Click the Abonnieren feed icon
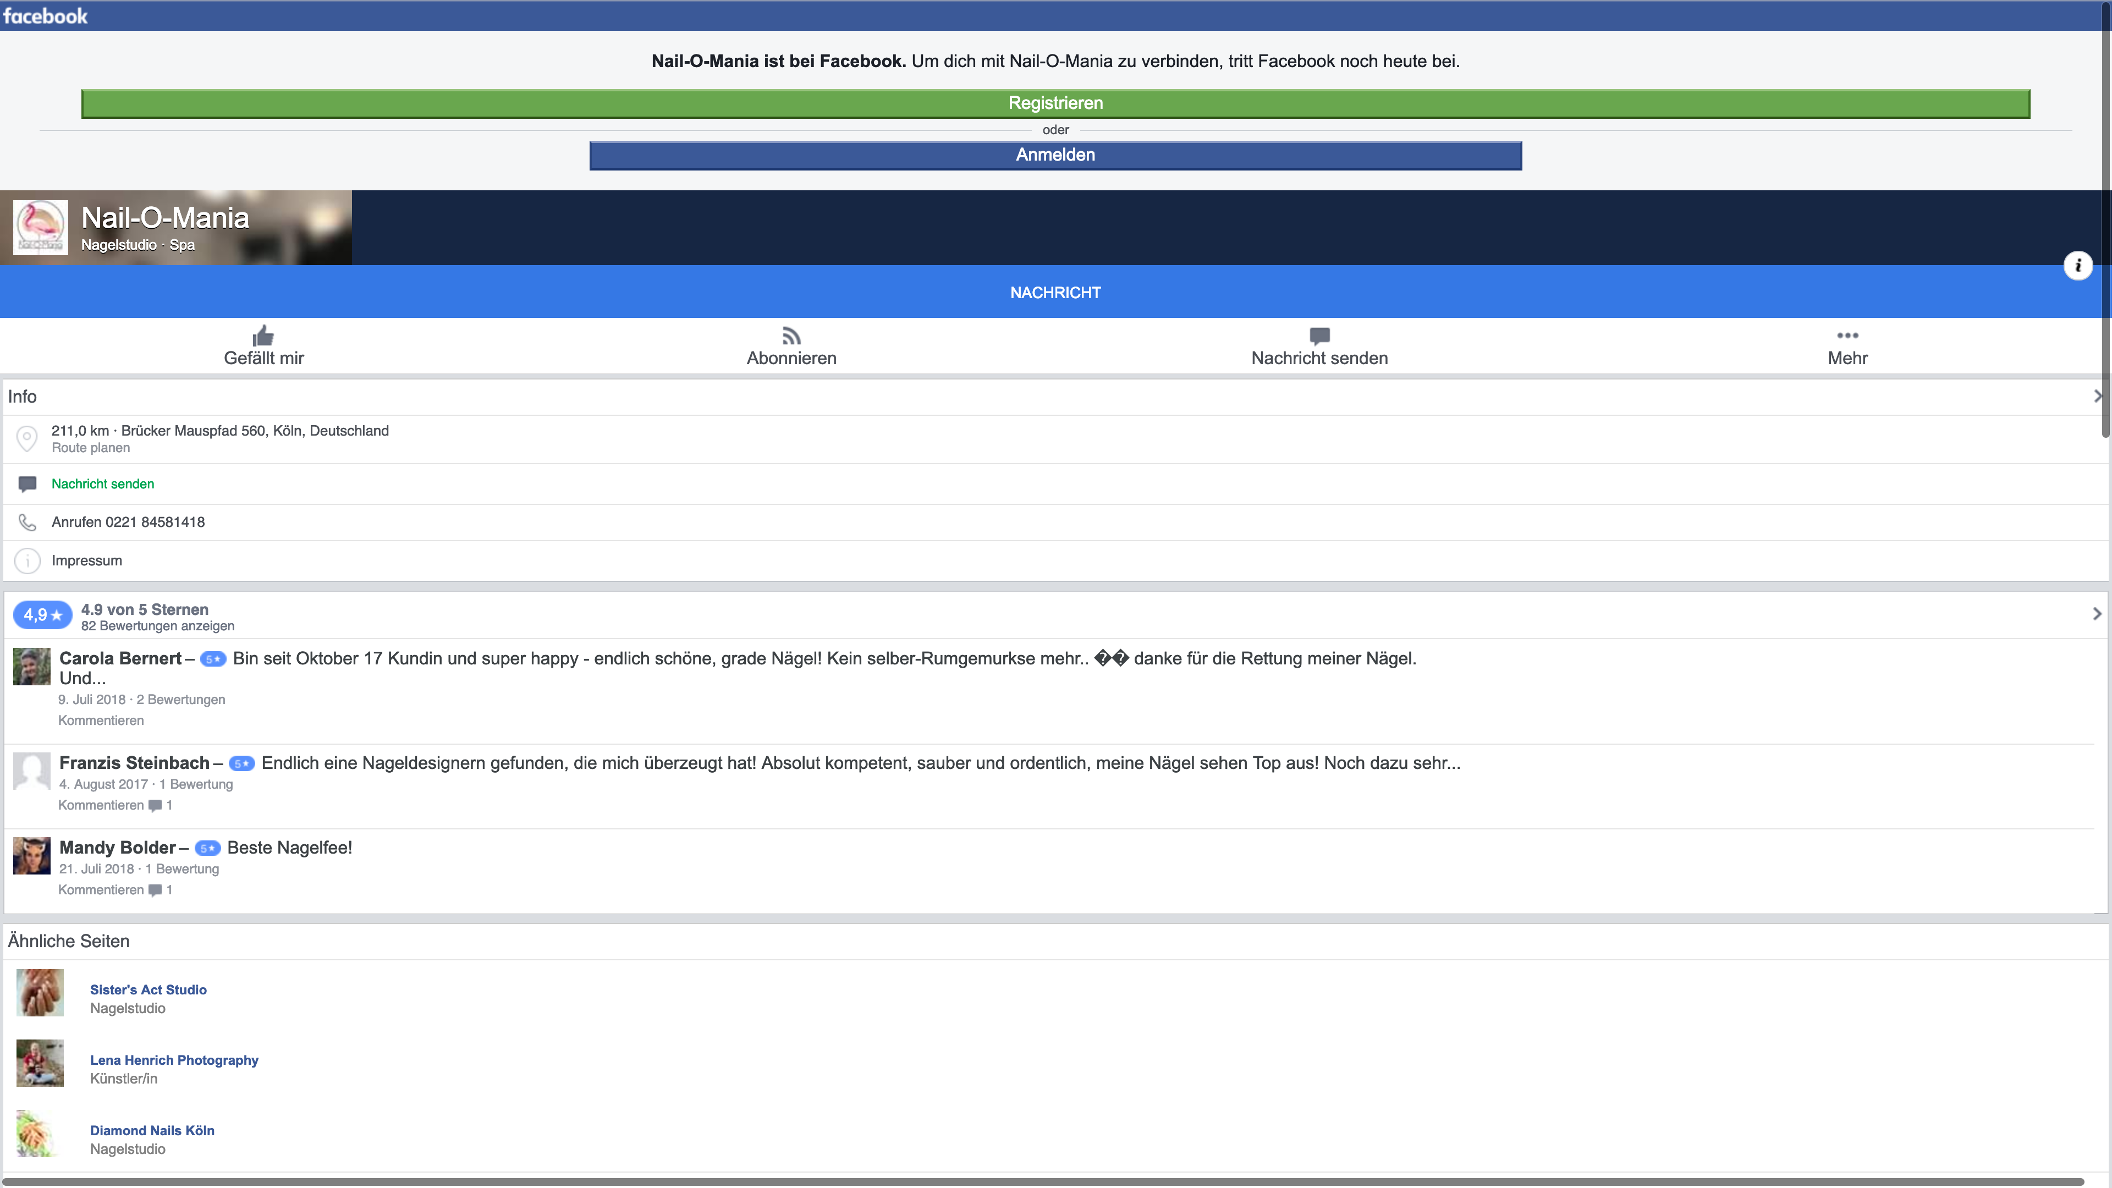 (791, 335)
